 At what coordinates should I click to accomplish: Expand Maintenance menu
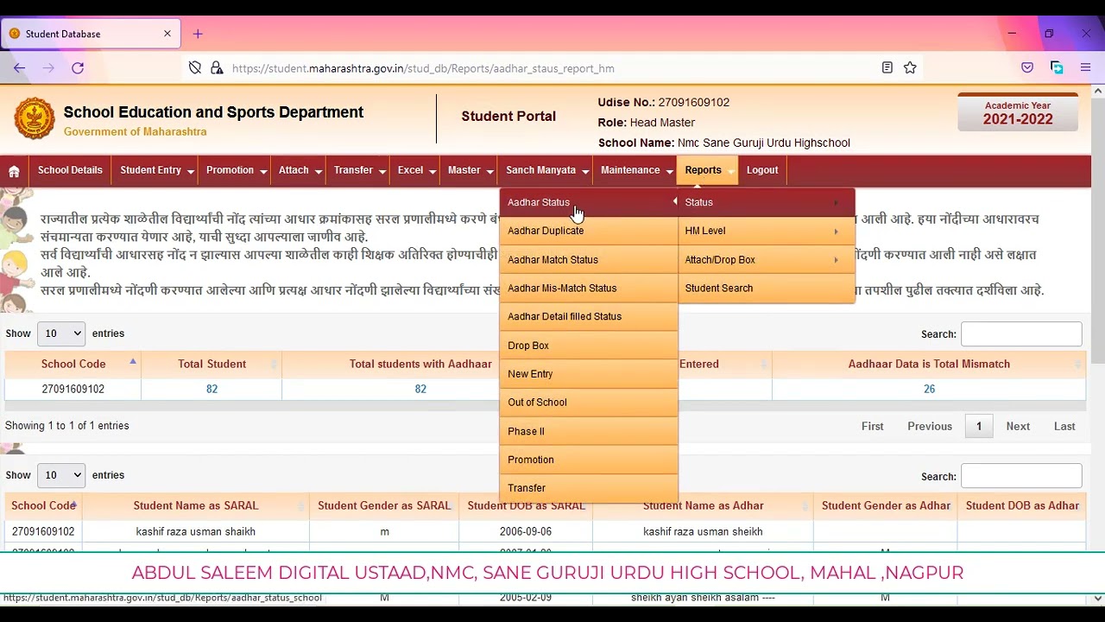point(635,170)
